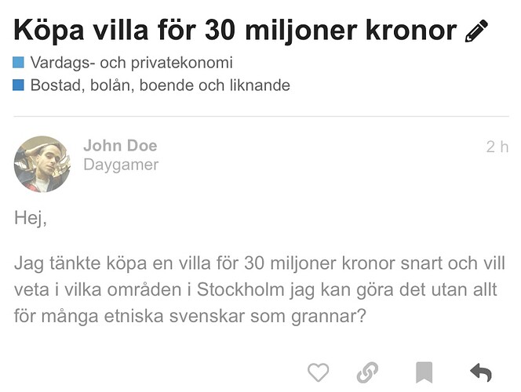
Task: Click the pencil edit icon beside title
Action: [476, 31]
